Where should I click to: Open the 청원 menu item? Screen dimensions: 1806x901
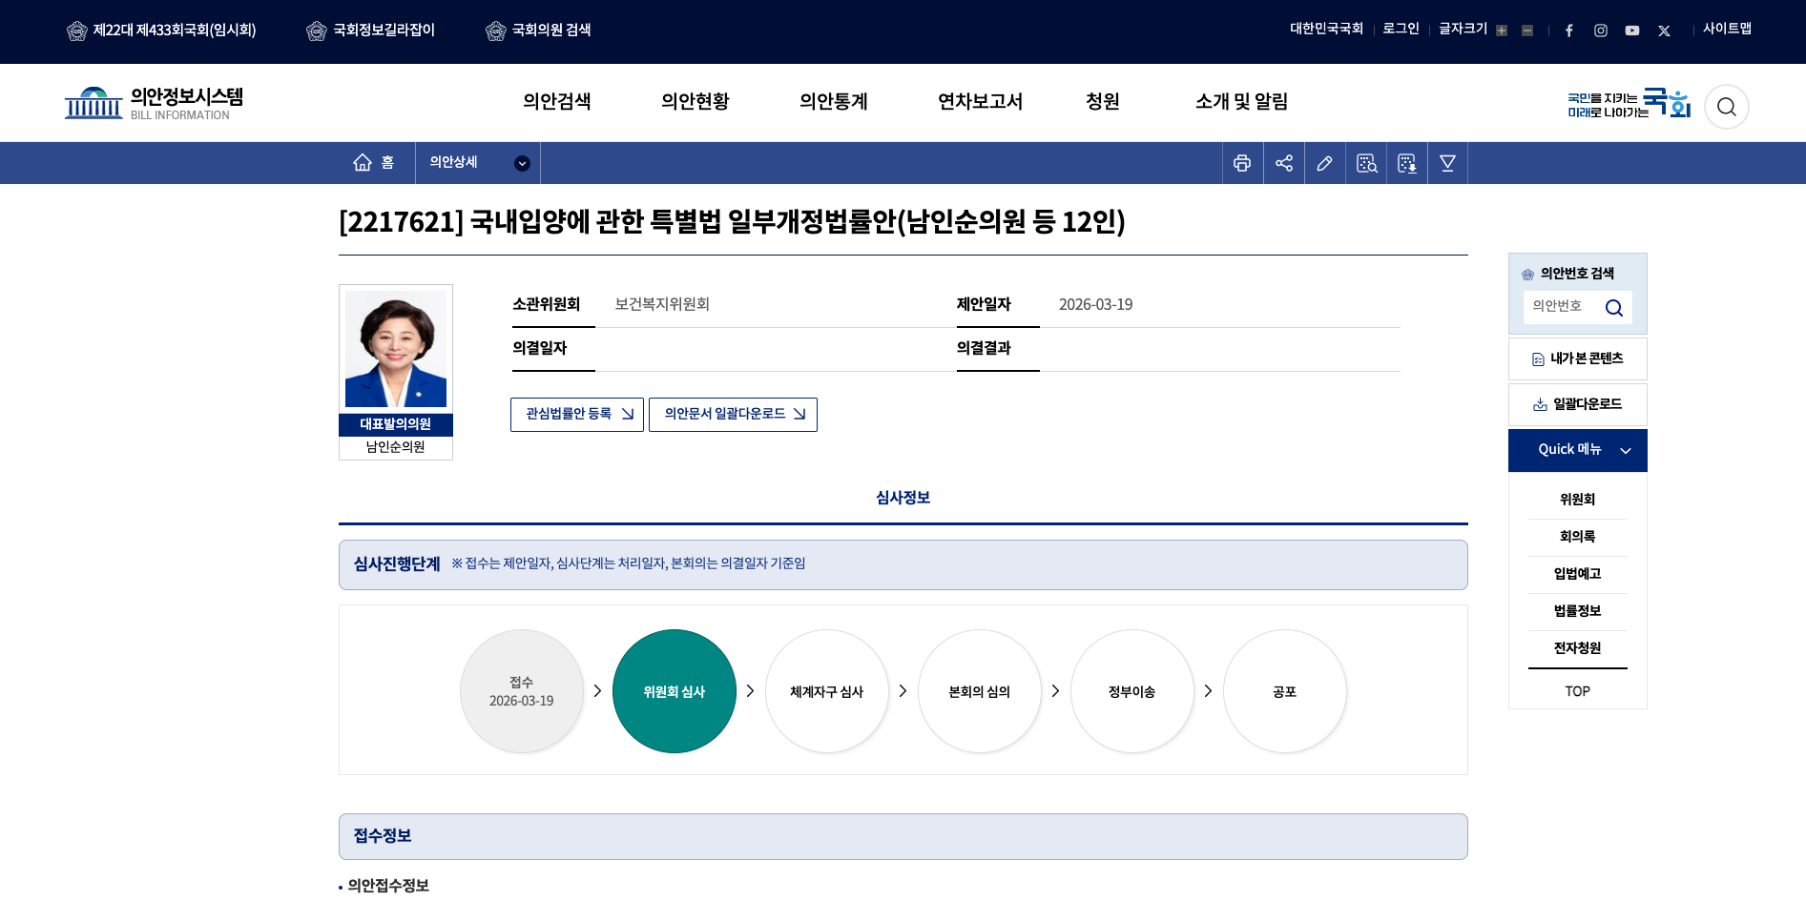pyautogui.click(x=1104, y=102)
